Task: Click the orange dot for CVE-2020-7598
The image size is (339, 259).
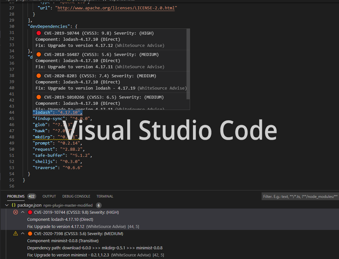Action: click(30, 234)
